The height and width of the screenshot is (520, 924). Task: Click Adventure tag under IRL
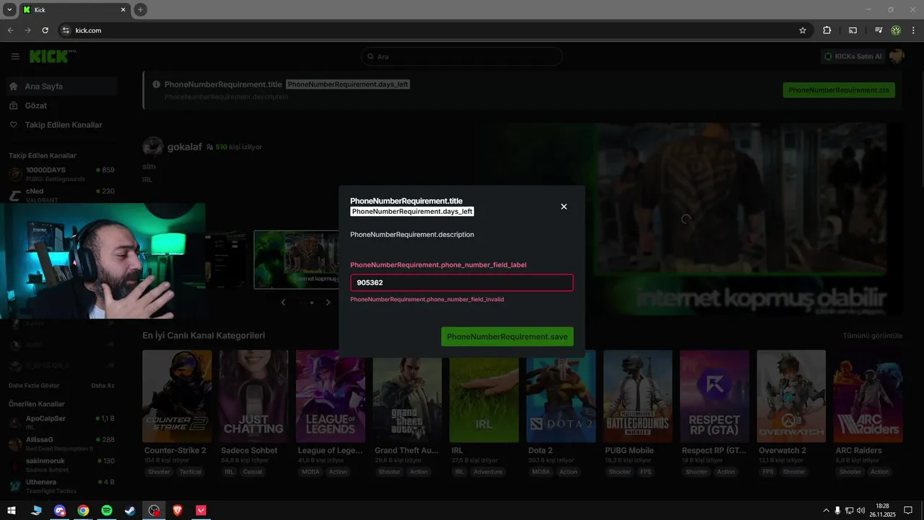point(488,472)
